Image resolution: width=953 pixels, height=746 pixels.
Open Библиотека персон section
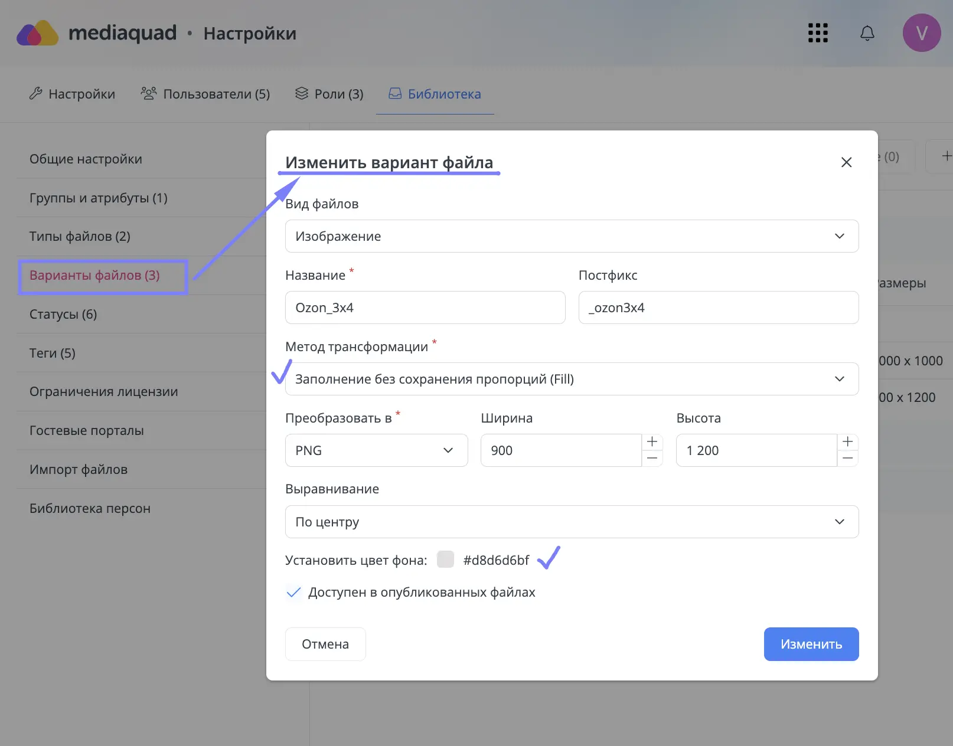click(x=141, y=509)
